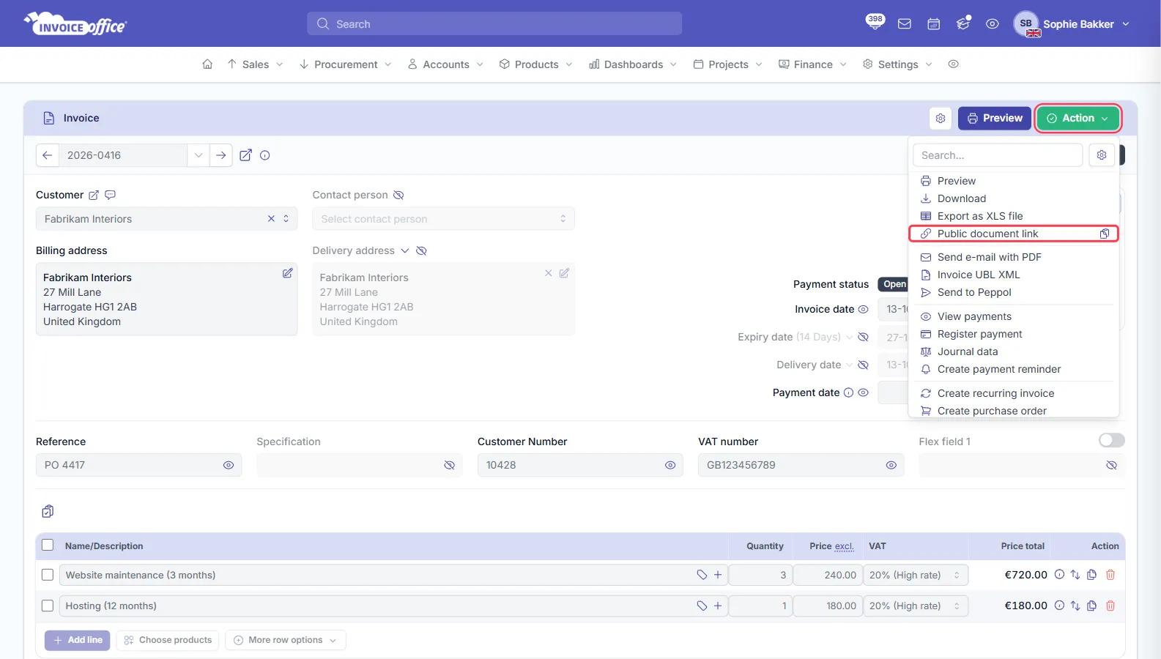Tick the Website maintenance row checkbox
This screenshot has height=659, width=1161.
tap(48, 575)
